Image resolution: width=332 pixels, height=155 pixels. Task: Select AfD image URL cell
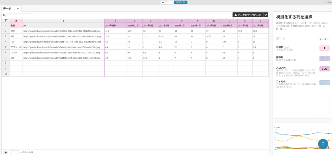pyautogui.click(x=63, y=58)
